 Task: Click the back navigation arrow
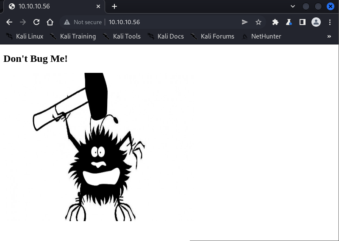click(9, 22)
